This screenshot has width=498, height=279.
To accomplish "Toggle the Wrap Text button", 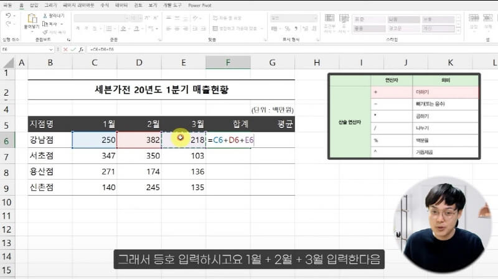I will pyautogui.click(x=227, y=18).
